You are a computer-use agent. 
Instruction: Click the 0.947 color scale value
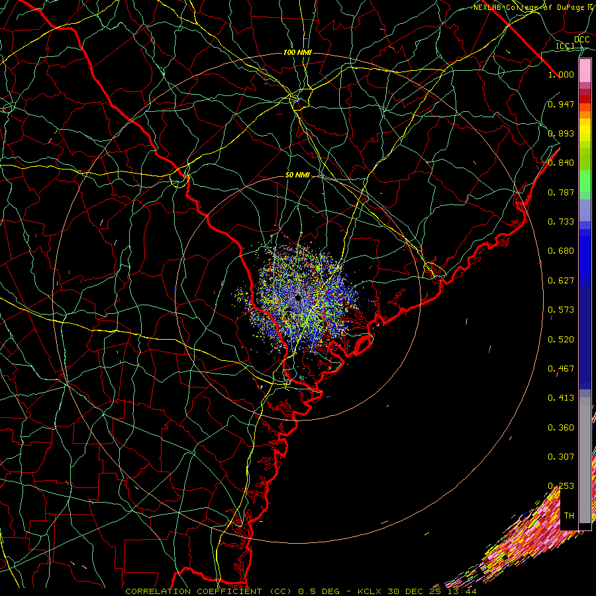pyautogui.click(x=561, y=104)
